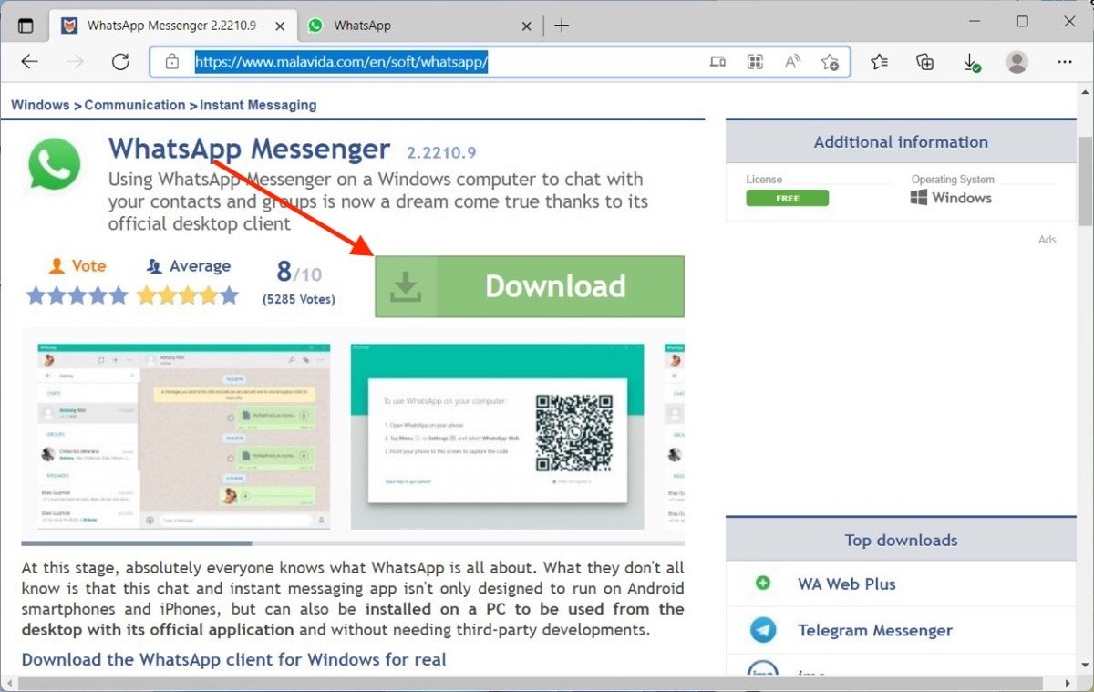Click the version number 2.2210.9
The height and width of the screenshot is (692, 1094).
(x=441, y=153)
